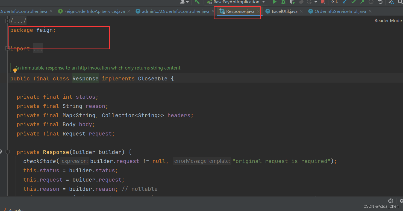Toggle Reader Mode for the editor
403x211 pixels.
[x=388, y=20]
